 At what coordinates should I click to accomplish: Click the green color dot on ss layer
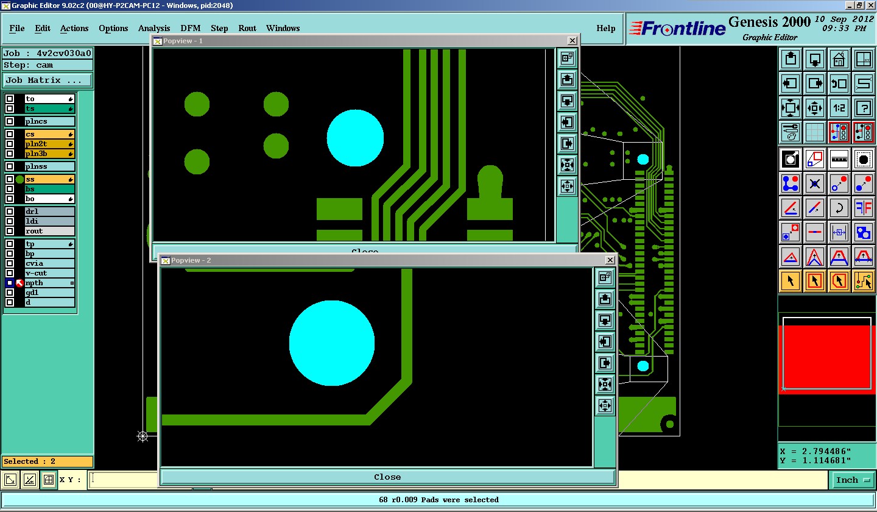(x=19, y=179)
